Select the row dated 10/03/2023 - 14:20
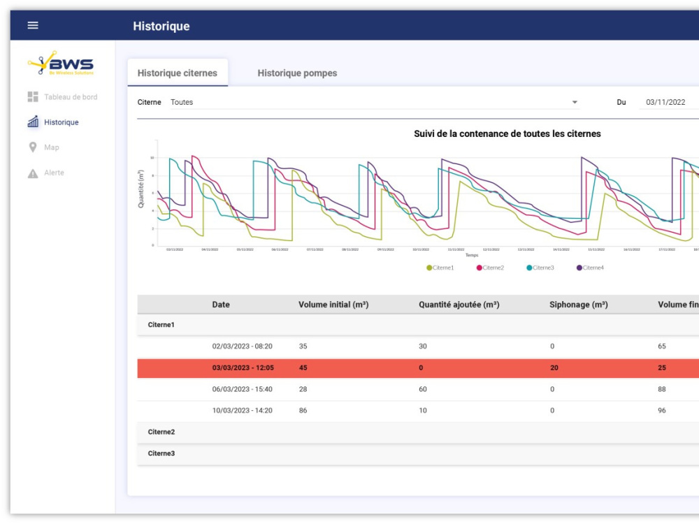Screen dimensions: 699x524 coord(418,410)
